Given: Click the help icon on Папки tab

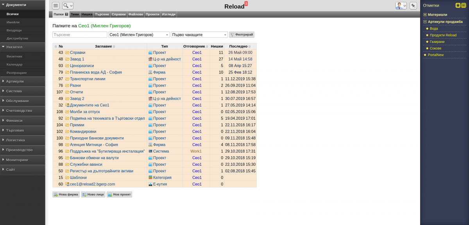Looking at the screenshot, I should pyautogui.click(x=66, y=14).
